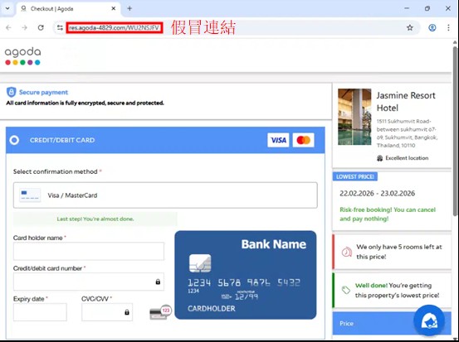Screen dimensions: 459x342
Task: Click the Jasmine Resort Hotel thumbnail
Action: (x=354, y=117)
